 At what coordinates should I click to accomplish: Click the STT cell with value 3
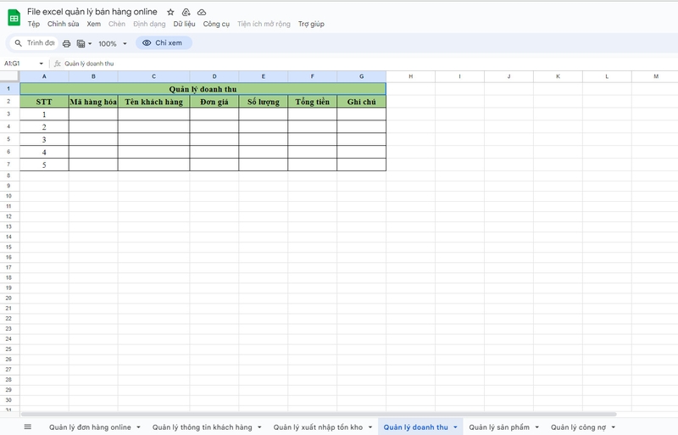click(x=44, y=139)
